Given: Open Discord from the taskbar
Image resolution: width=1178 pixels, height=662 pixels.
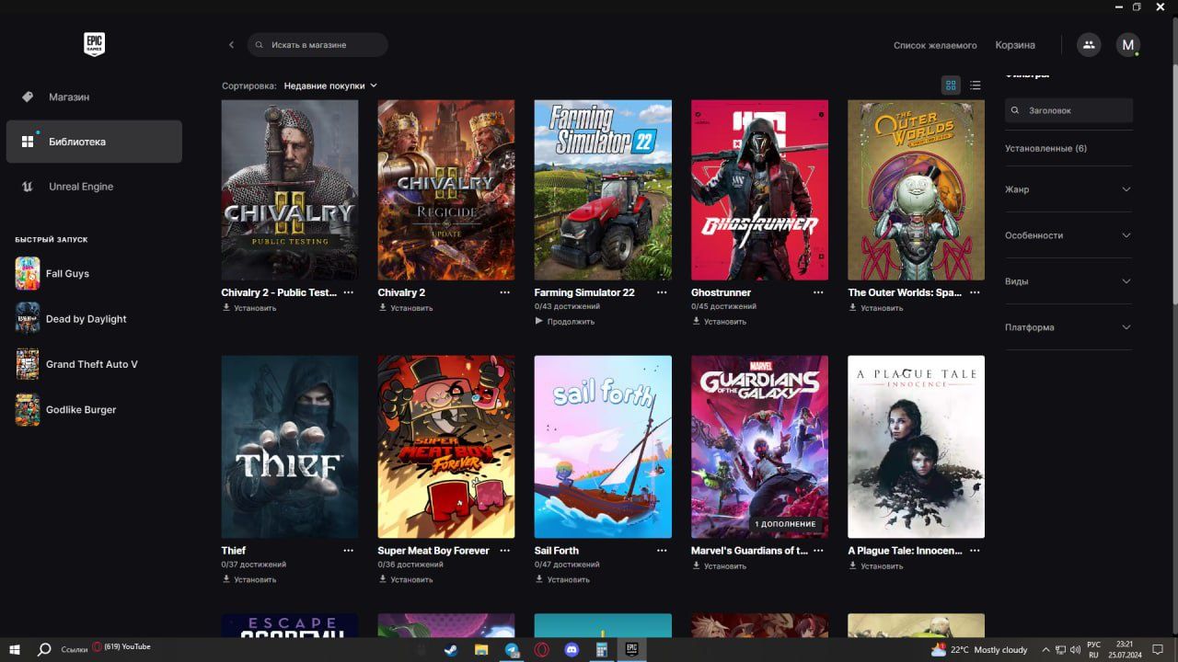Looking at the screenshot, I should pyautogui.click(x=572, y=649).
